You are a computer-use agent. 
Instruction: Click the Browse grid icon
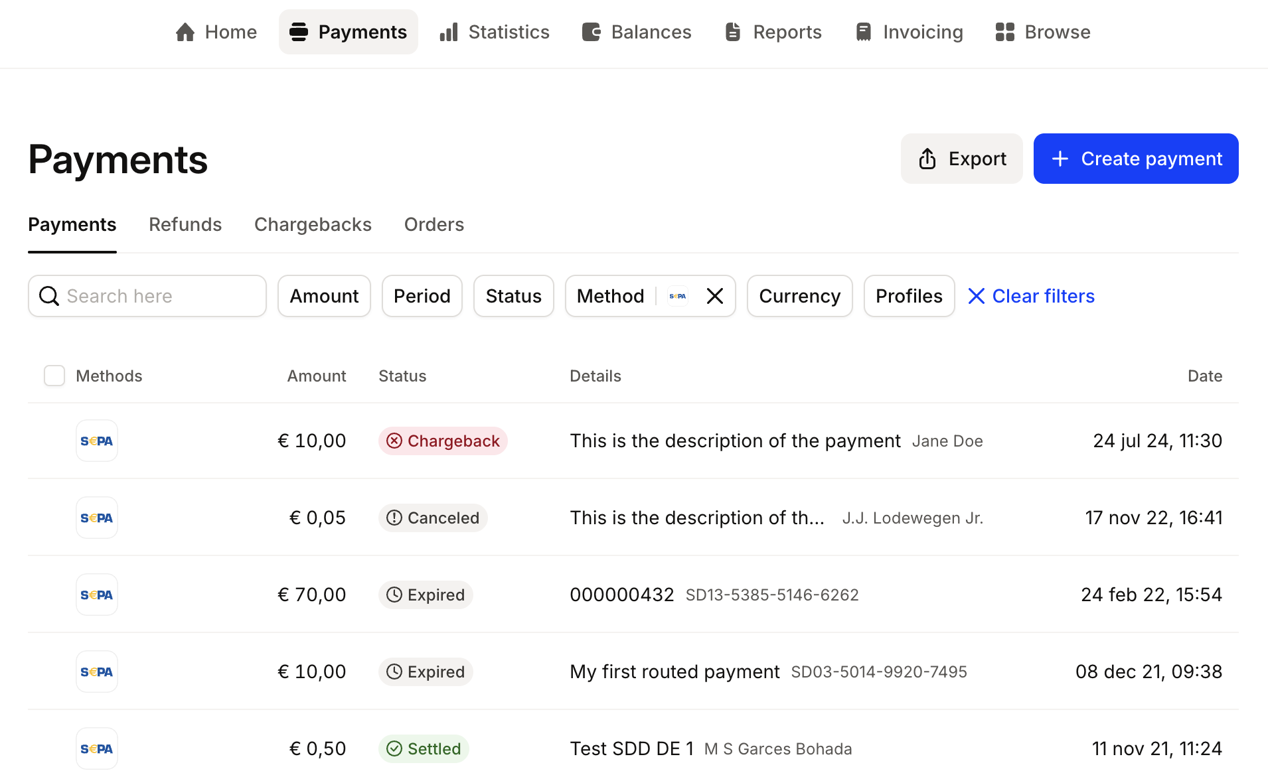[x=1004, y=32]
